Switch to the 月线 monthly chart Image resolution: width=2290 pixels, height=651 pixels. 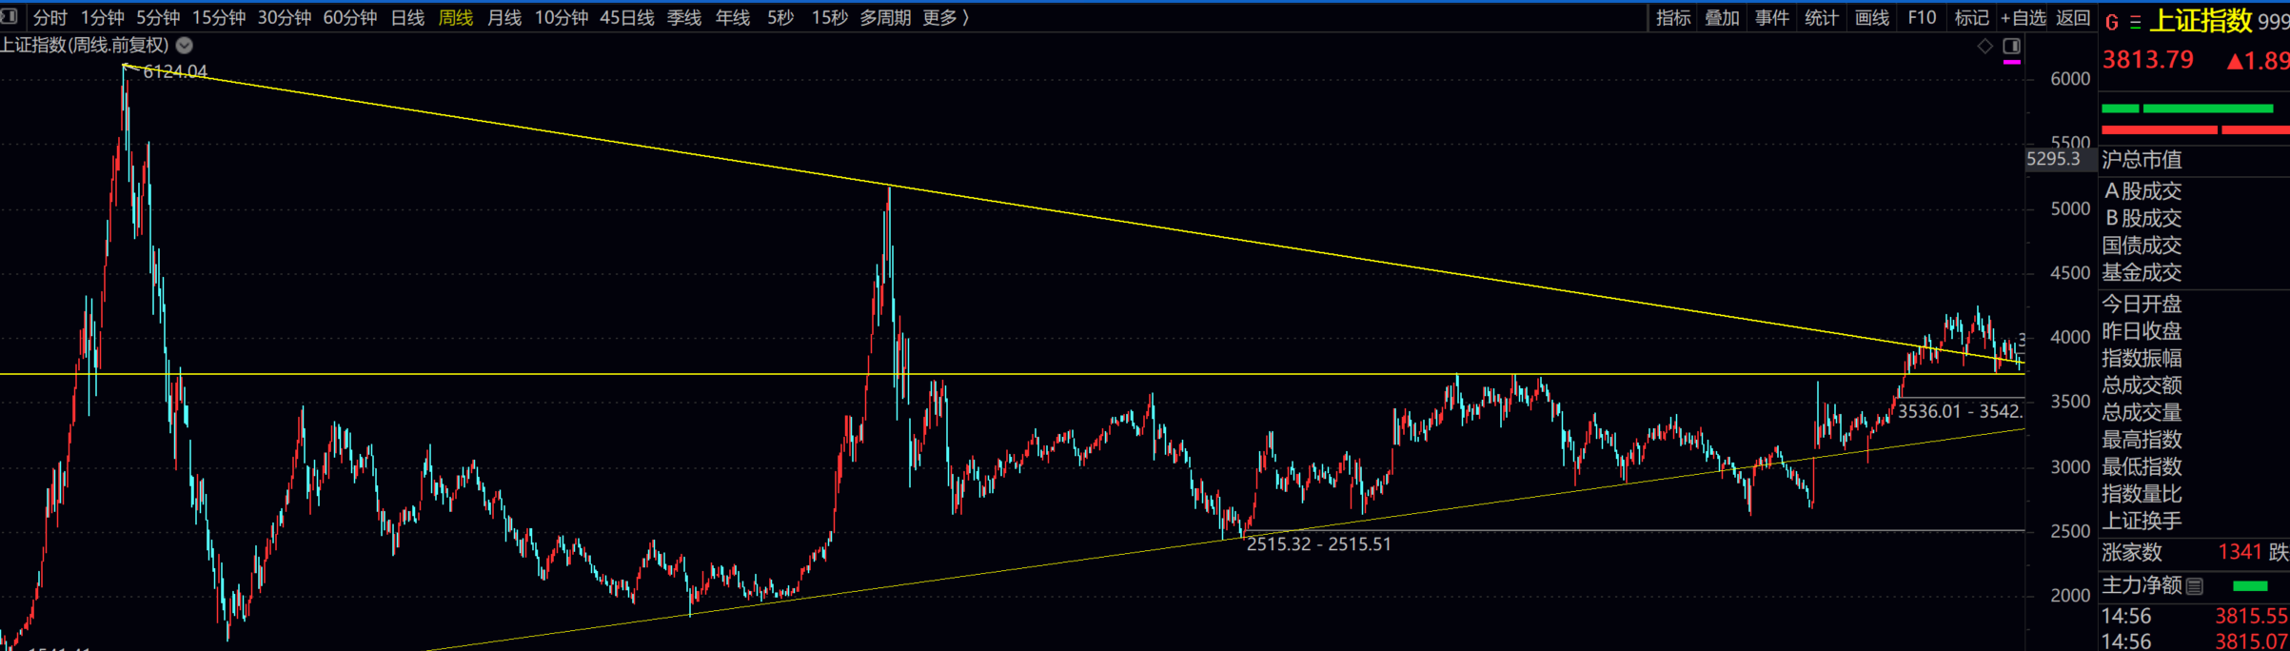tap(504, 17)
